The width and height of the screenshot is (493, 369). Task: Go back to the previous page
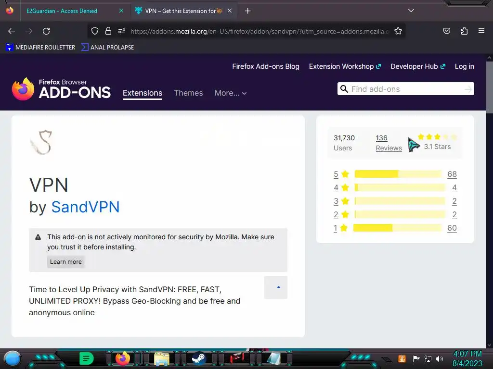pyautogui.click(x=12, y=31)
